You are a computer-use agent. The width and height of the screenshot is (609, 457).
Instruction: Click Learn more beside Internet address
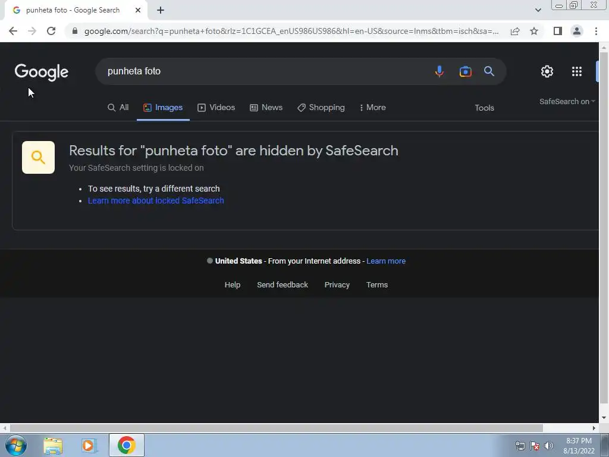pos(386,261)
